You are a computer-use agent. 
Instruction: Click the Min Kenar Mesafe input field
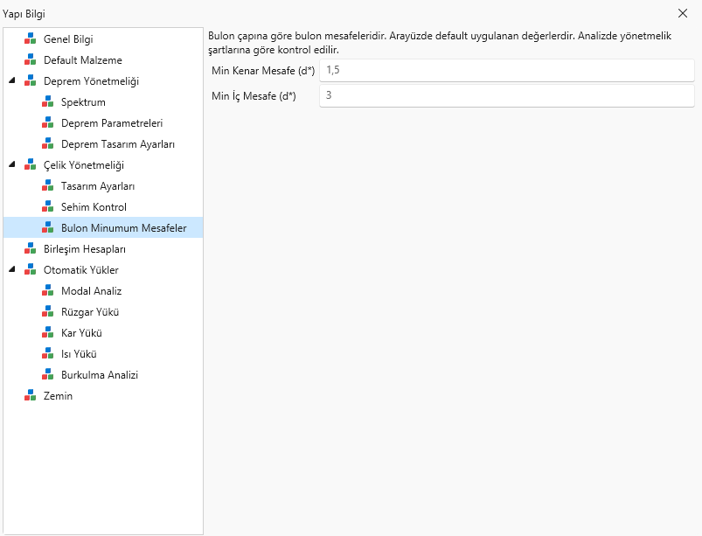[507, 70]
